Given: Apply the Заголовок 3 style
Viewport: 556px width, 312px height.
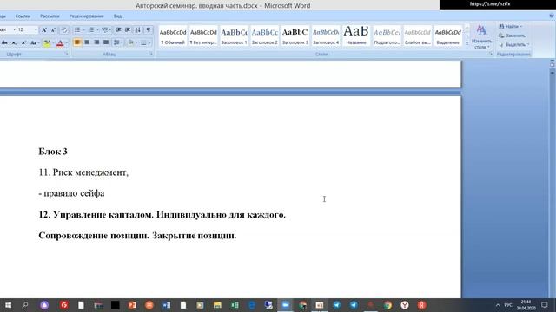Looking at the screenshot, I should (295, 36).
